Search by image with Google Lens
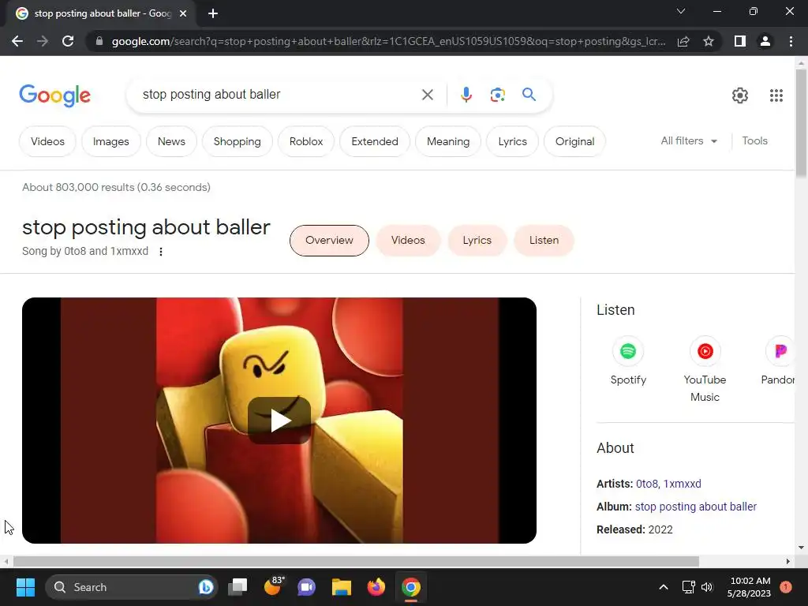Viewport: 808px width, 606px height. (x=497, y=95)
